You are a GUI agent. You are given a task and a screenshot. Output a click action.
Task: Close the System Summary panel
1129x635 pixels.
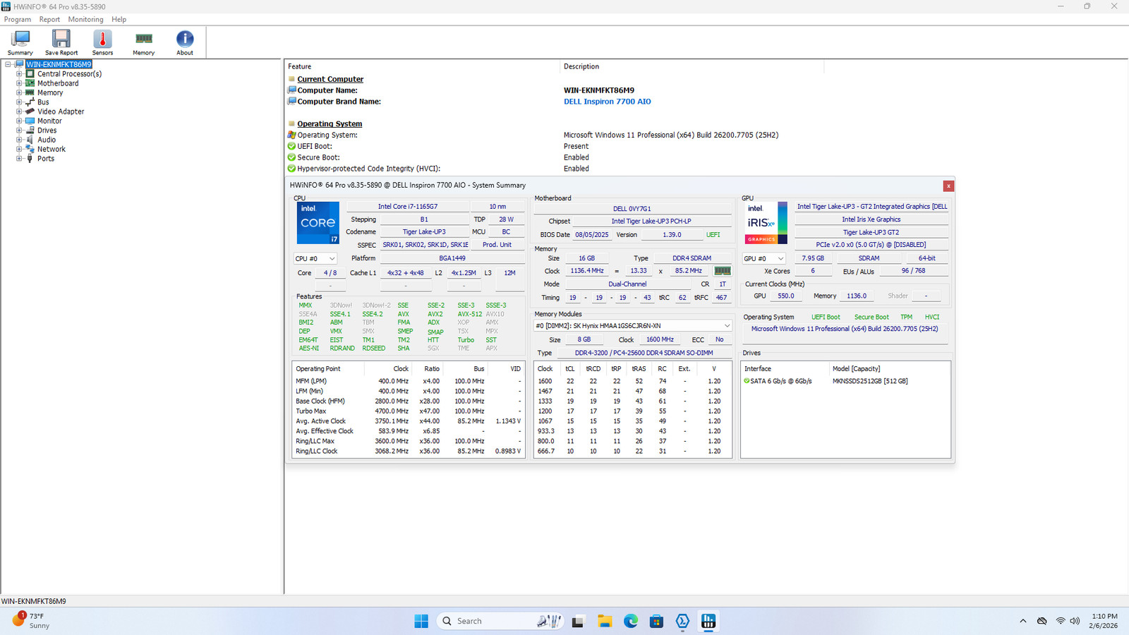coord(948,186)
